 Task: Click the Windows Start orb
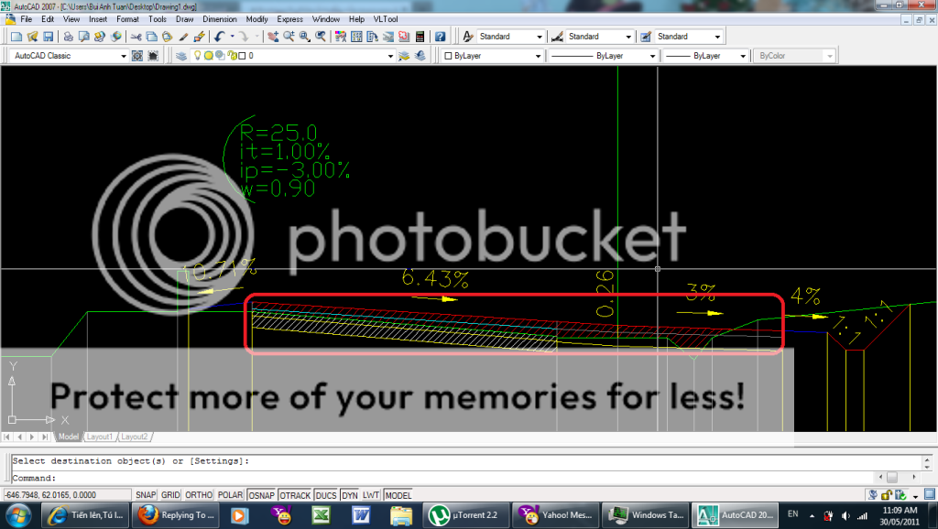tap(18, 514)
